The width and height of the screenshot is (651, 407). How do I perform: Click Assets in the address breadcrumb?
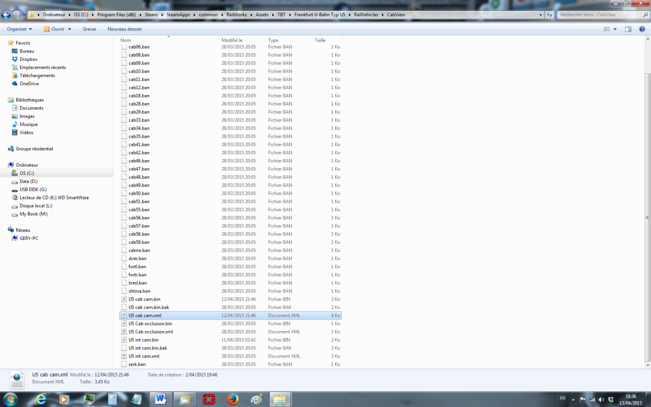(x=262, y=15)
